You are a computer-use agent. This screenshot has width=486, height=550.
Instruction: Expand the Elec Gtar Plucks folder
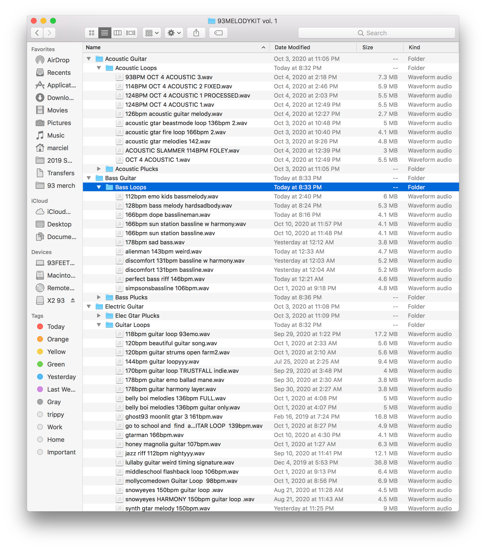point(99,316)
